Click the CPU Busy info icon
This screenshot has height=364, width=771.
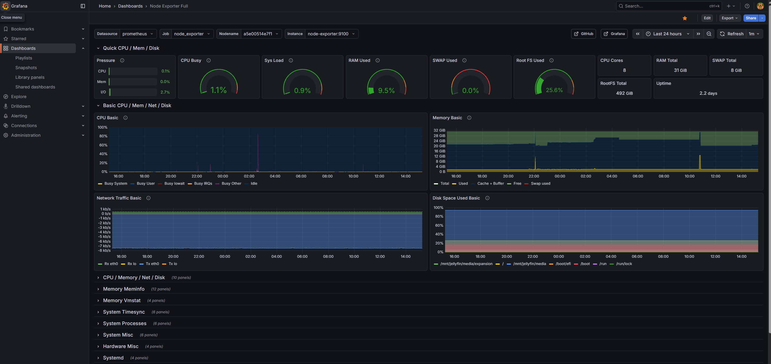coord(209,60)
